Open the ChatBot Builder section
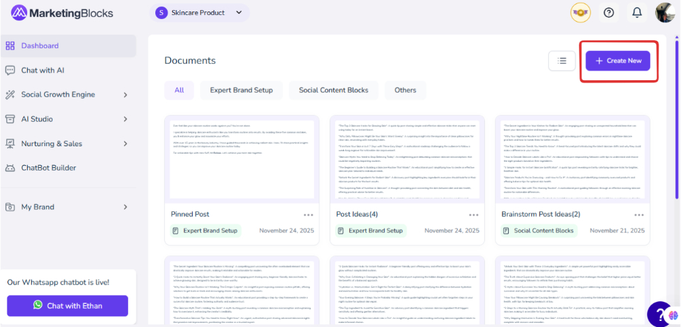Screen dimensions: 681x327 pos(48,168)
